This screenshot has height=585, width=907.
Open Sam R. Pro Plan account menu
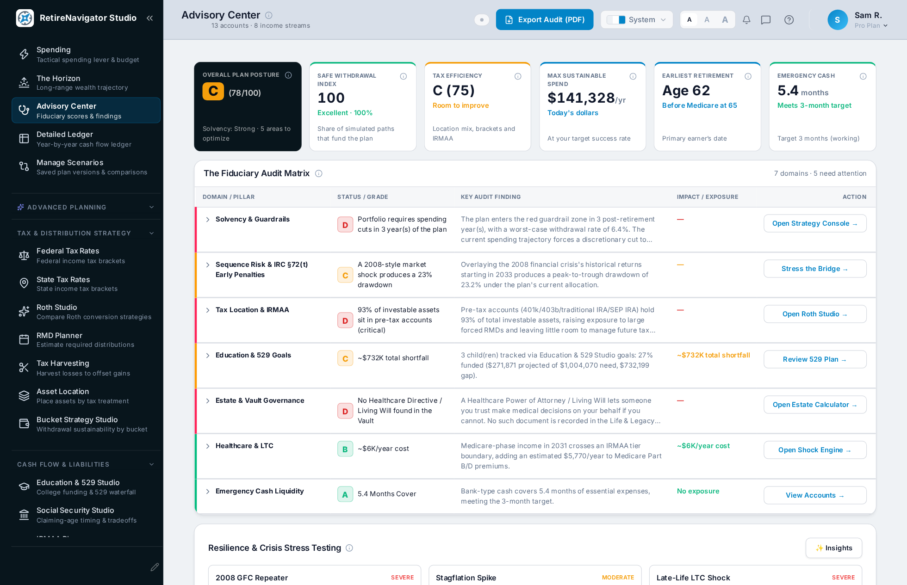[857, 20]
